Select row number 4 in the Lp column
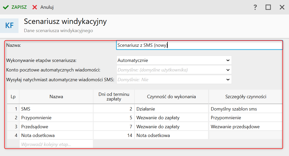The height and width of the screenshot is (156, 289). coord(13,135)
